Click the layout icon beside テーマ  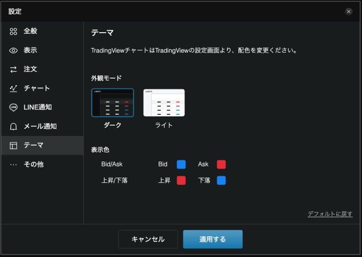(x=14, y=146)
